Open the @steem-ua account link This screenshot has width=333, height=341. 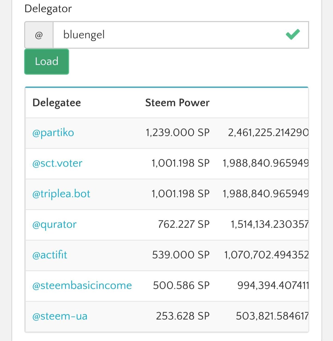point(60,316)
